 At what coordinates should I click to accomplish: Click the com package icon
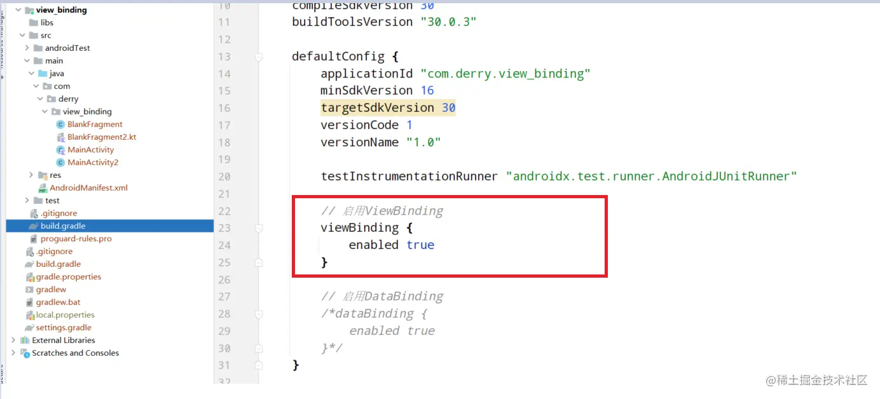pyautogui.click(x=47, y=86)
